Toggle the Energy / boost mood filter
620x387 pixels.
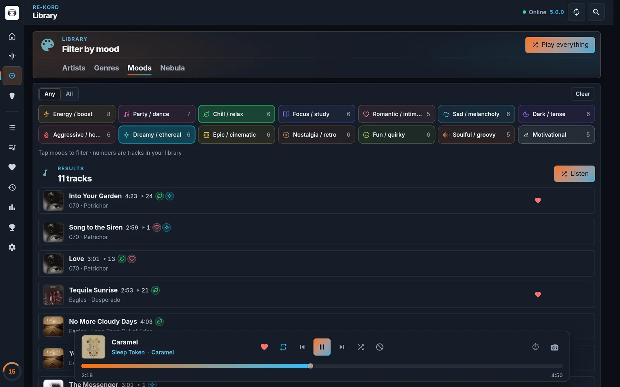(x=77, y=114)
